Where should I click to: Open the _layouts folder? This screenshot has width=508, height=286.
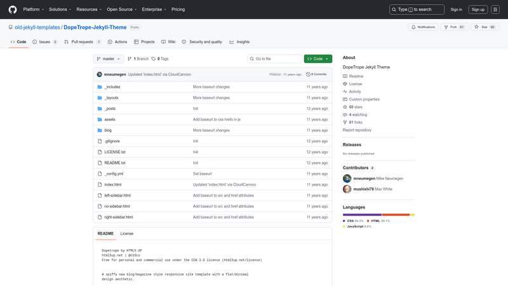(111, 98)
